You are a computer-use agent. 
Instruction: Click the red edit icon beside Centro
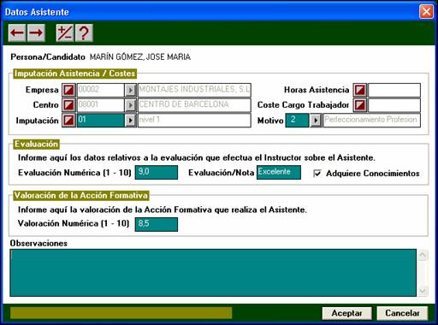(68, 105)
